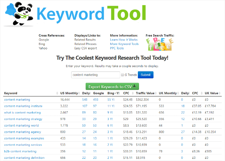Click the '6 Y!' Bing link
Screen dimensions: 225x161
tap(110, 125)
